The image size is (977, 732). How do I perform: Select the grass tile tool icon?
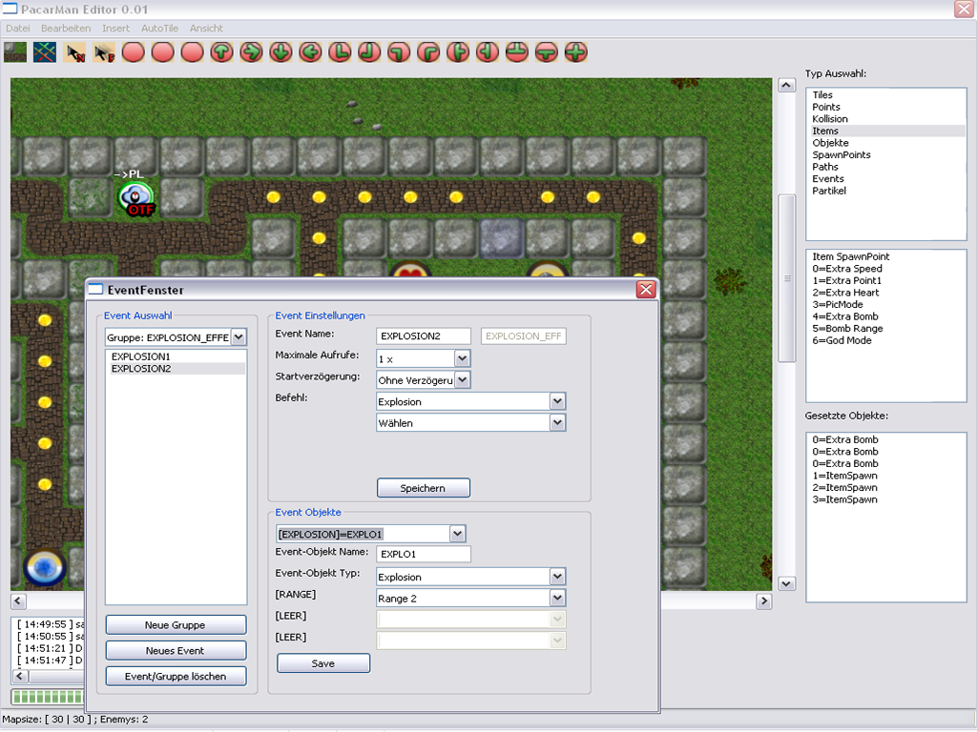point(15,51)
